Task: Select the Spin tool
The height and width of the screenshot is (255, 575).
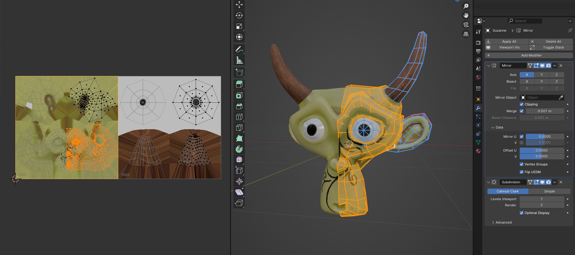Action: [x=239, y=149]
